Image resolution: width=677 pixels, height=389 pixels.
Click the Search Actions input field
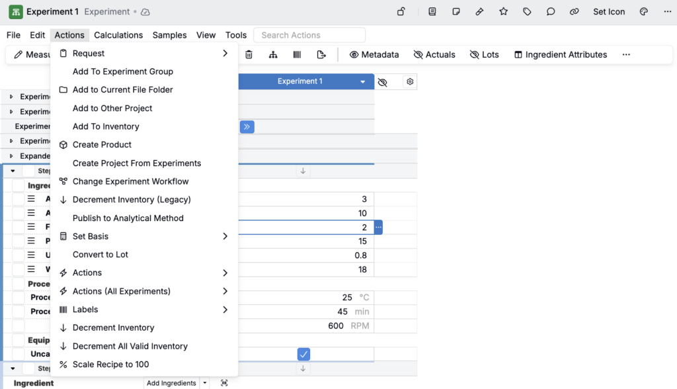pos(310,35)
